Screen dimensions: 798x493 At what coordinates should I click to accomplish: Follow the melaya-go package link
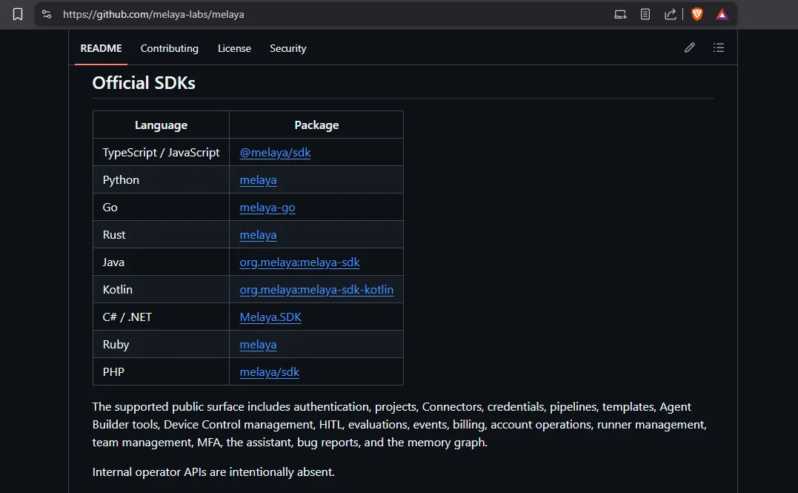(267, 208)
